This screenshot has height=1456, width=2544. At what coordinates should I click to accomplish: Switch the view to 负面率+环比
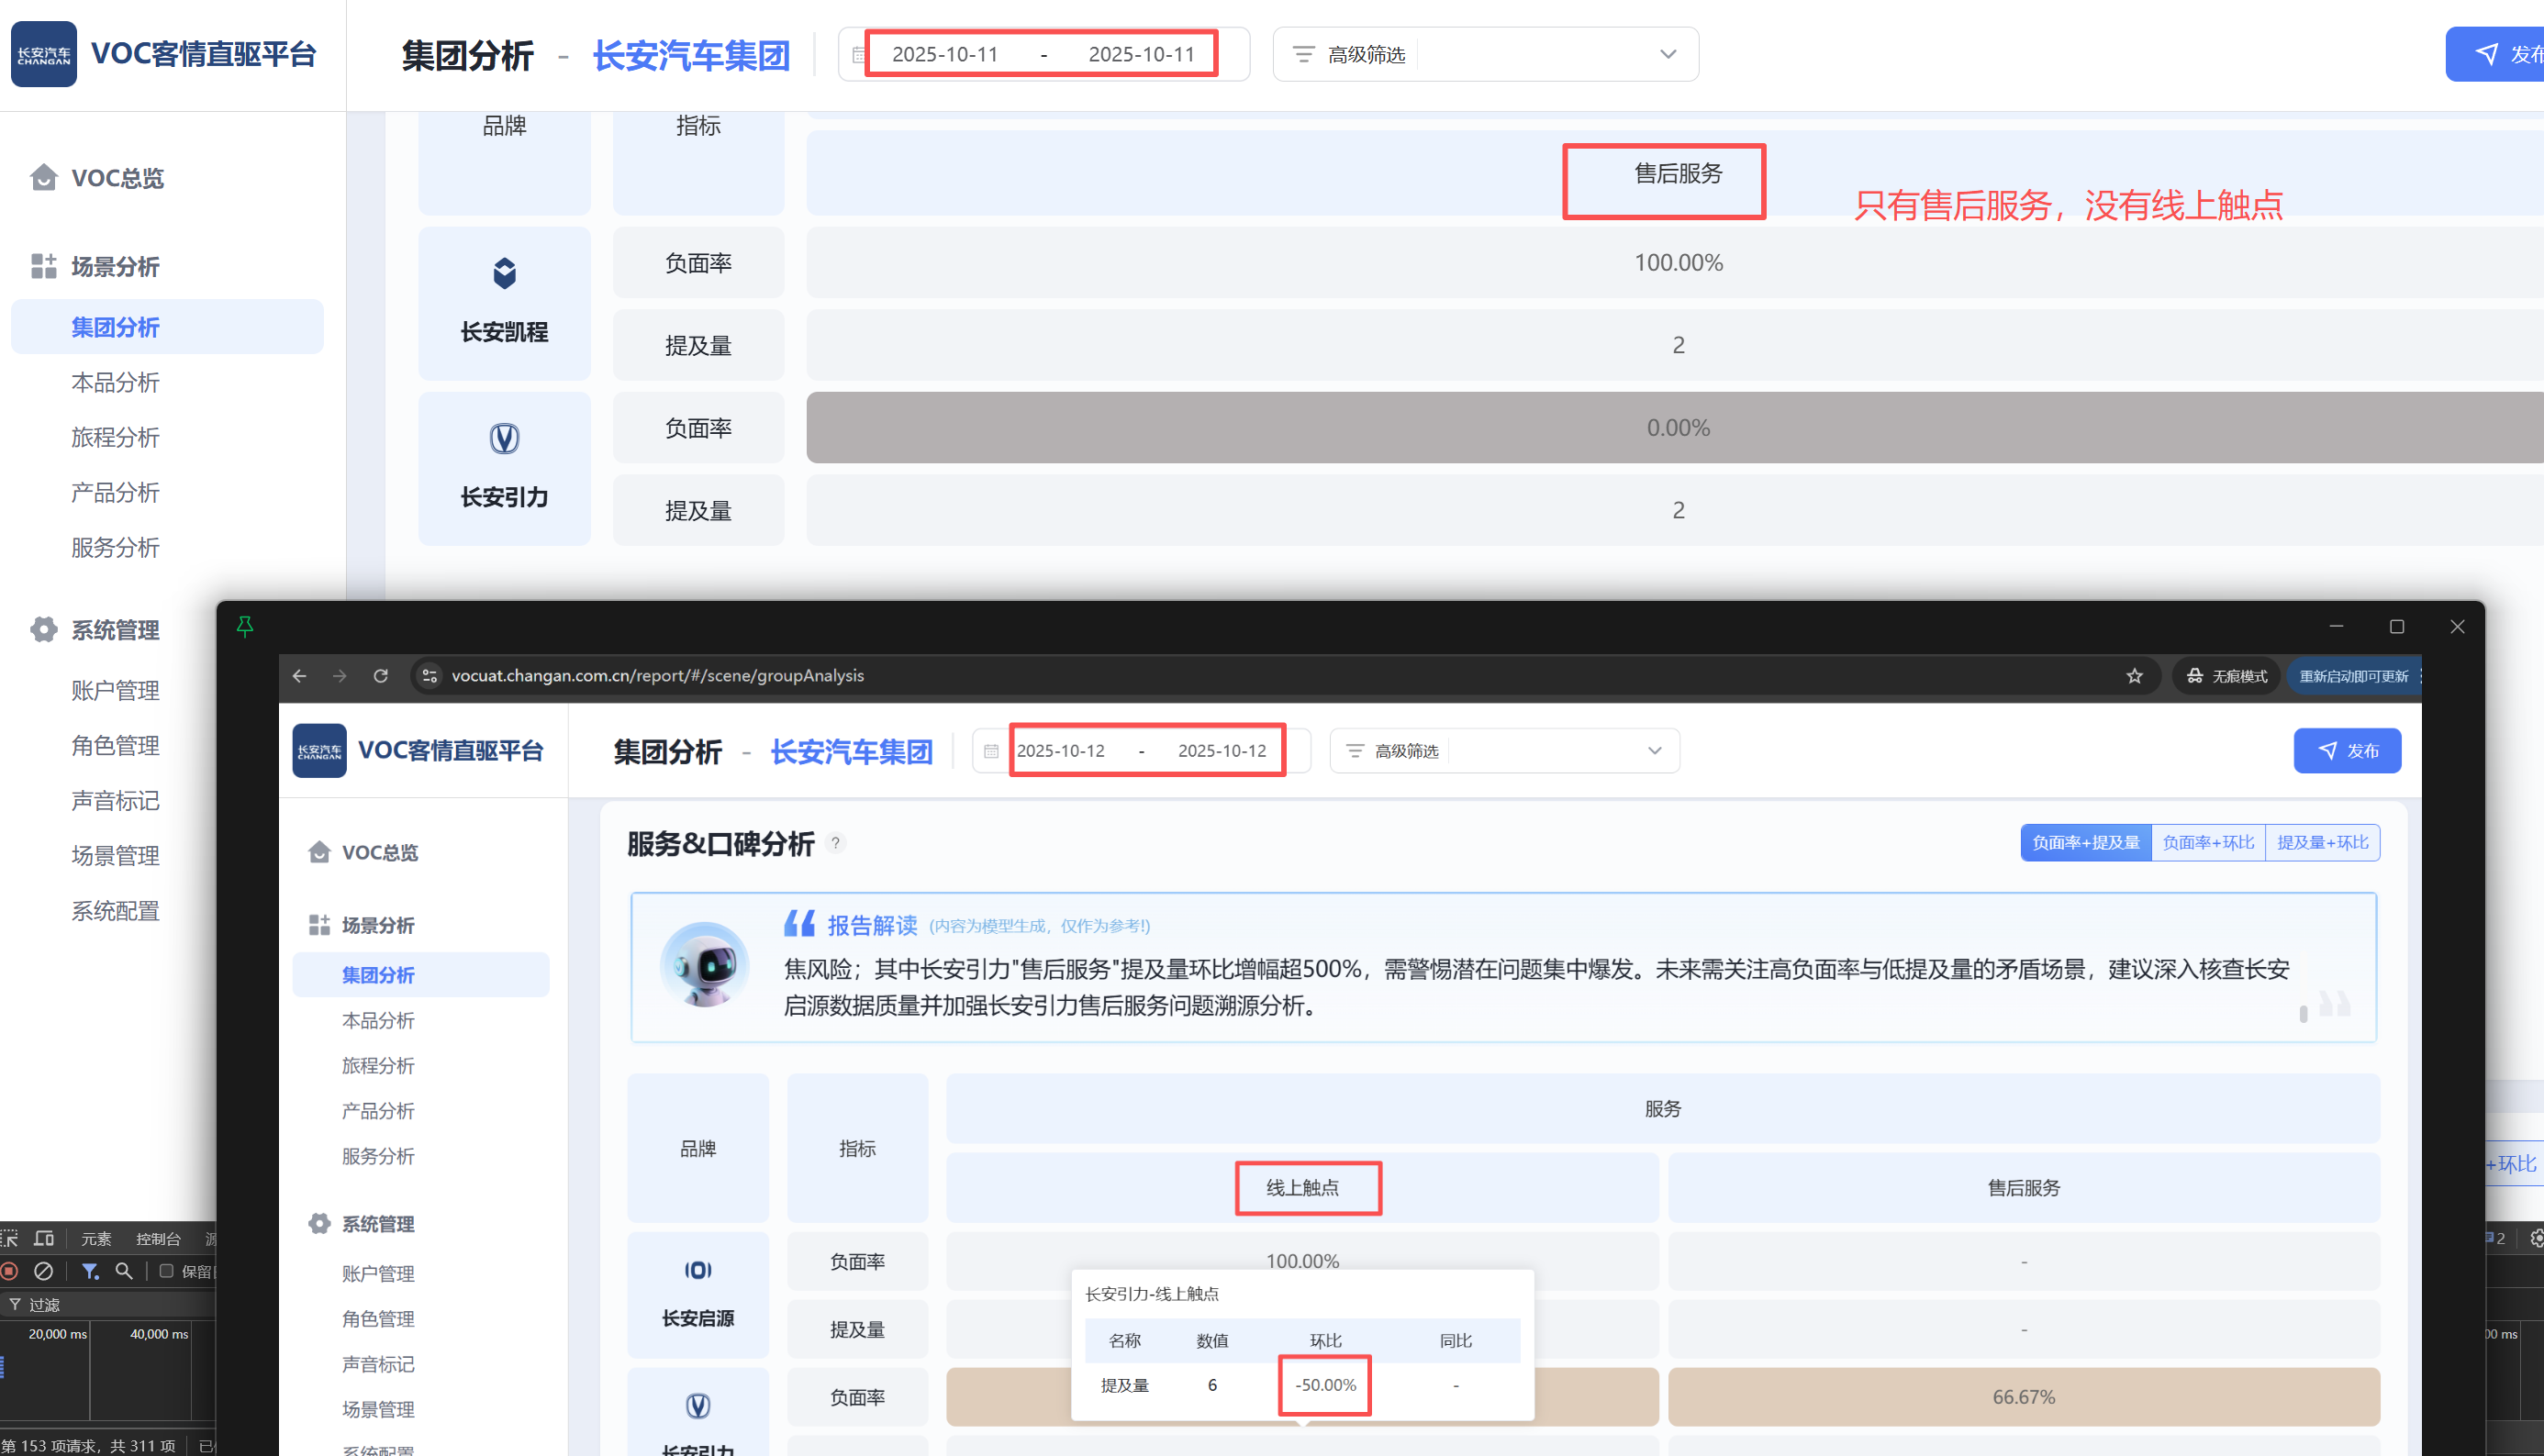tap(2207, 842)
